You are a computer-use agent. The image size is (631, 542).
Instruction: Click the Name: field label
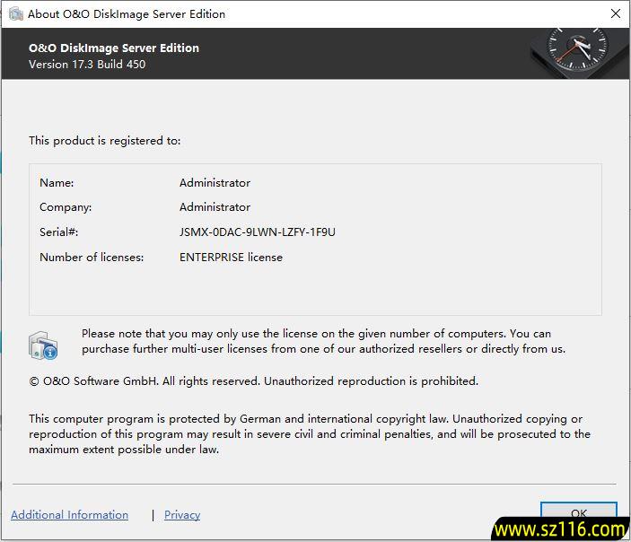pyautogui.click(x=57, y=183)
